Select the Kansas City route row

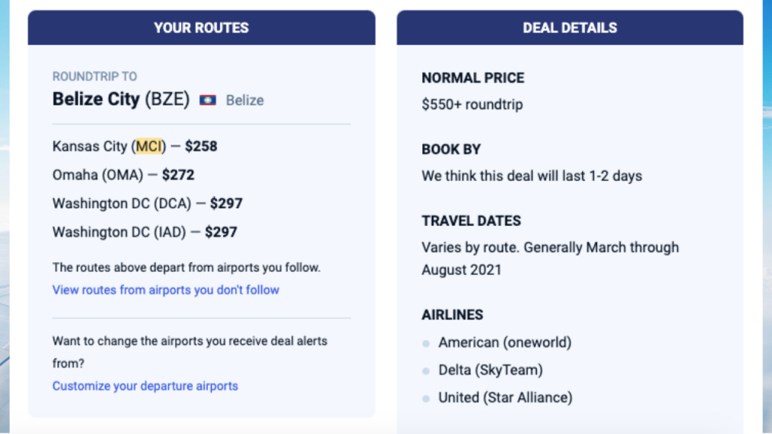click(134, 146)
